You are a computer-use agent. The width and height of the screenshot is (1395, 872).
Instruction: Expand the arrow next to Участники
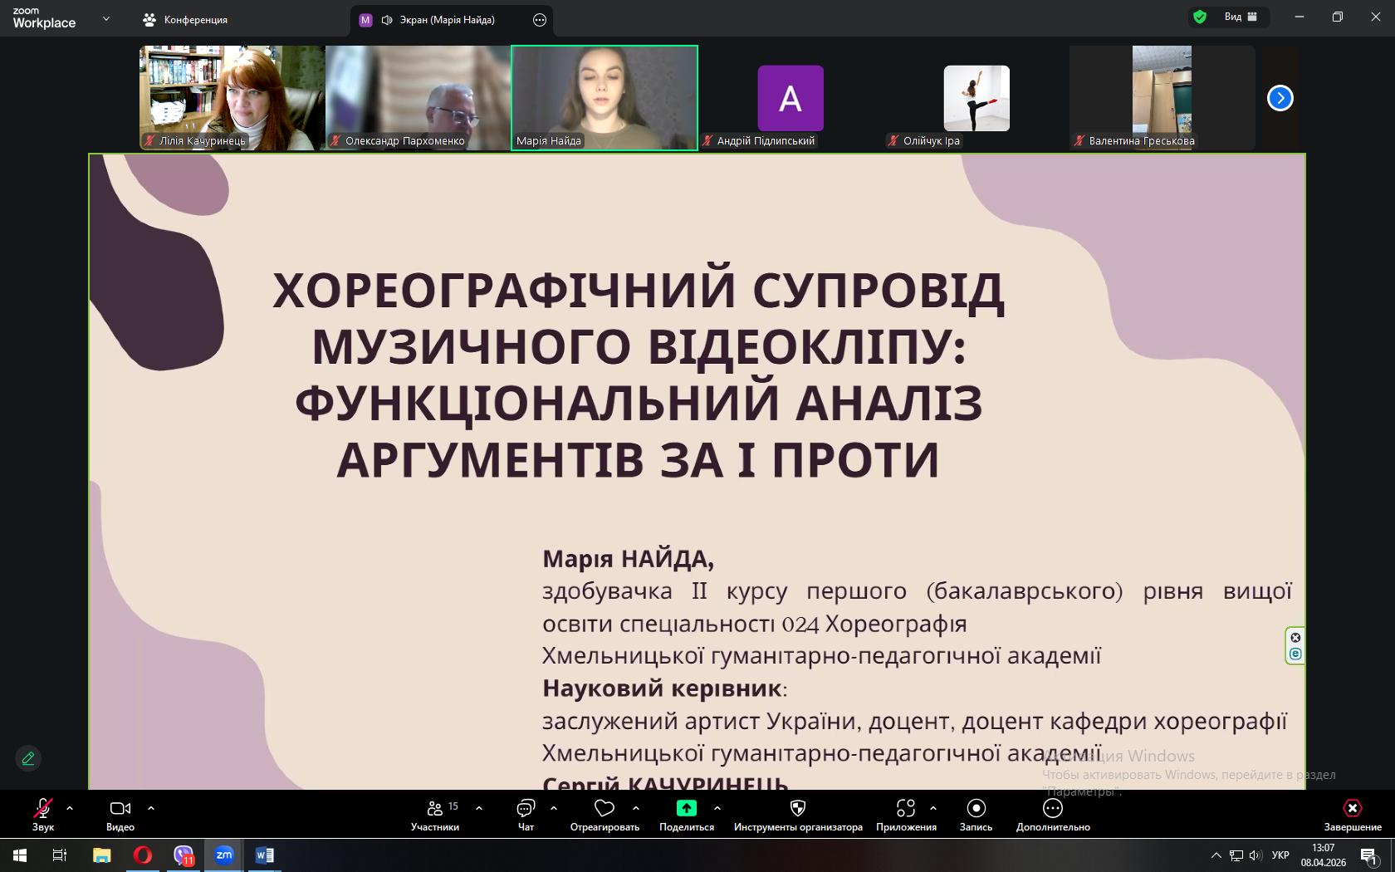click(x=479, y=807)
